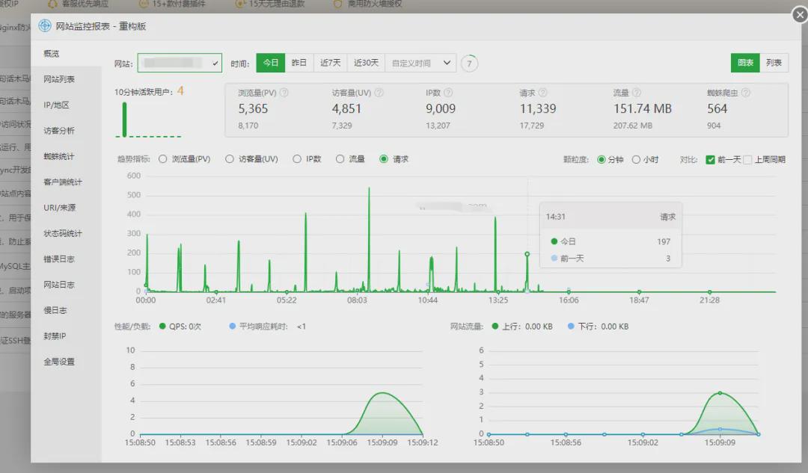Select the 浏览量(PV) trend radio button

163,159
